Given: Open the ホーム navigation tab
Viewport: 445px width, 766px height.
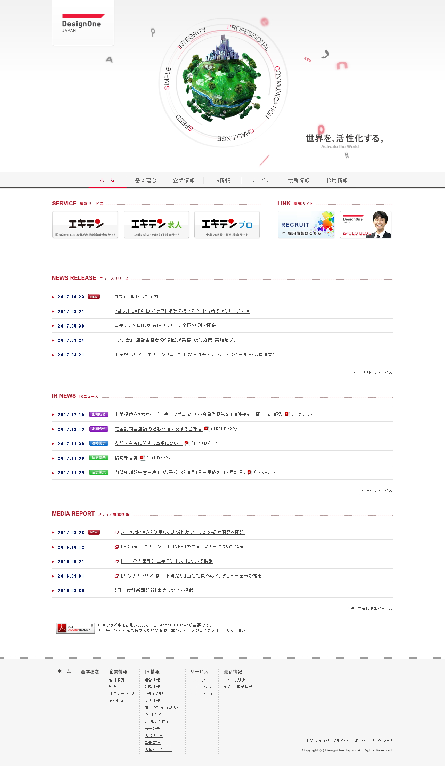Looking at the screenshot, I should tap(107, 180).
